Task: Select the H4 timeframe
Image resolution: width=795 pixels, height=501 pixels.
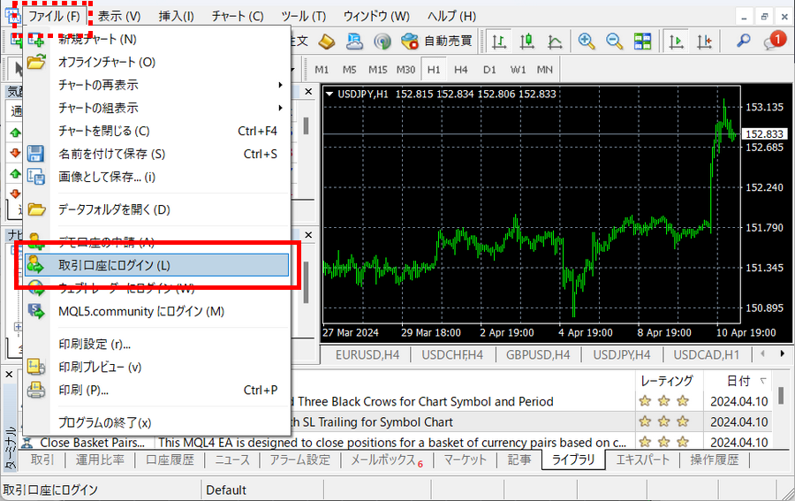Action: 461,70
